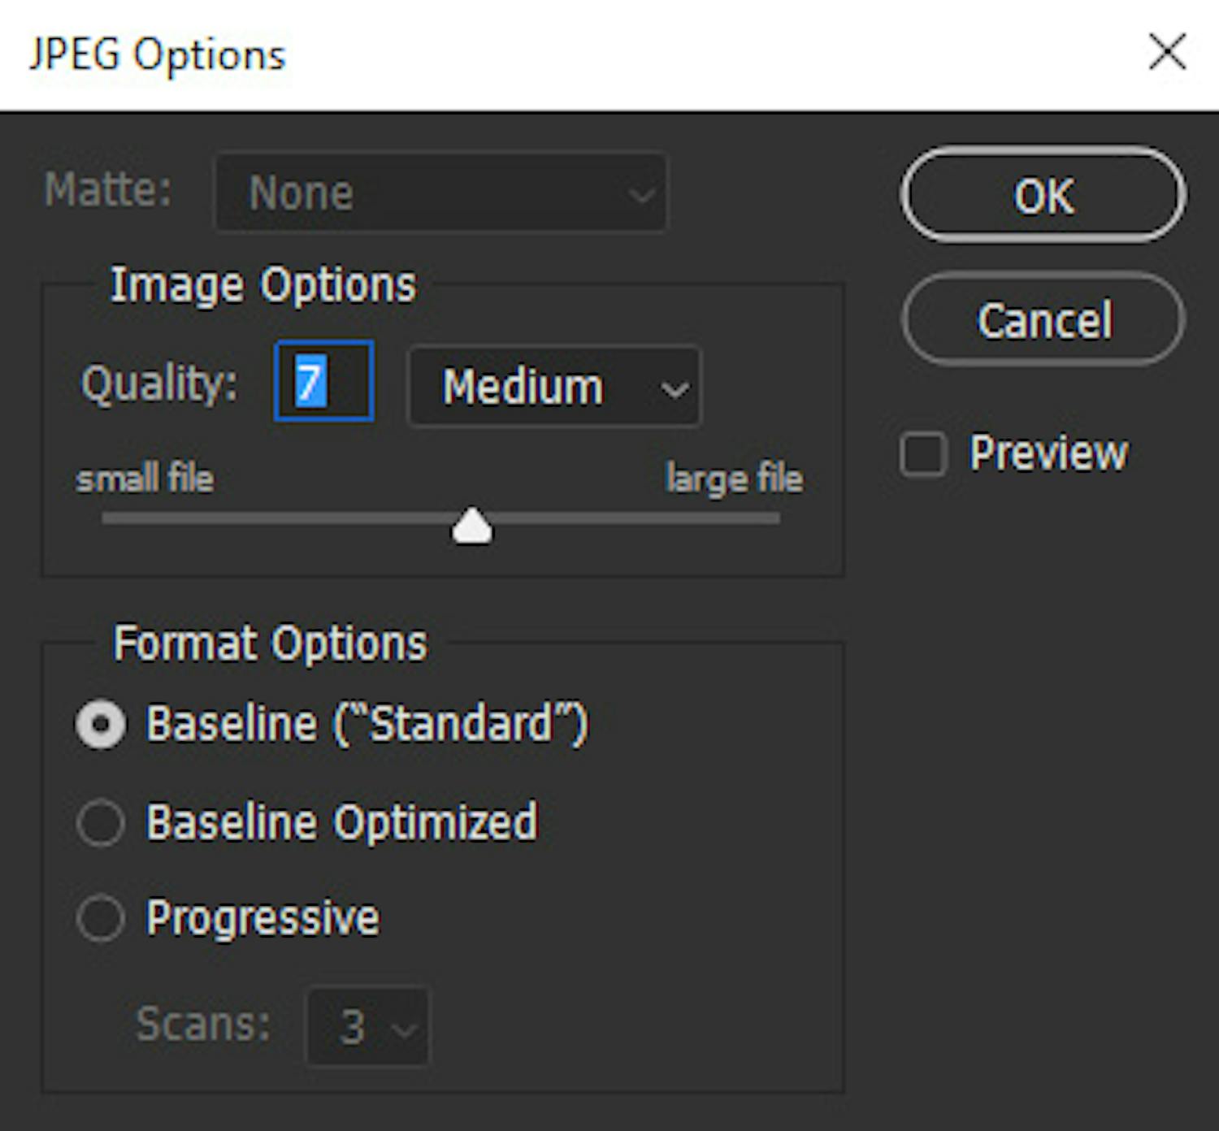Viewport: 1219px width, 1131px height.
Task: Select the Baseline Optimized format
Action: 101,823
